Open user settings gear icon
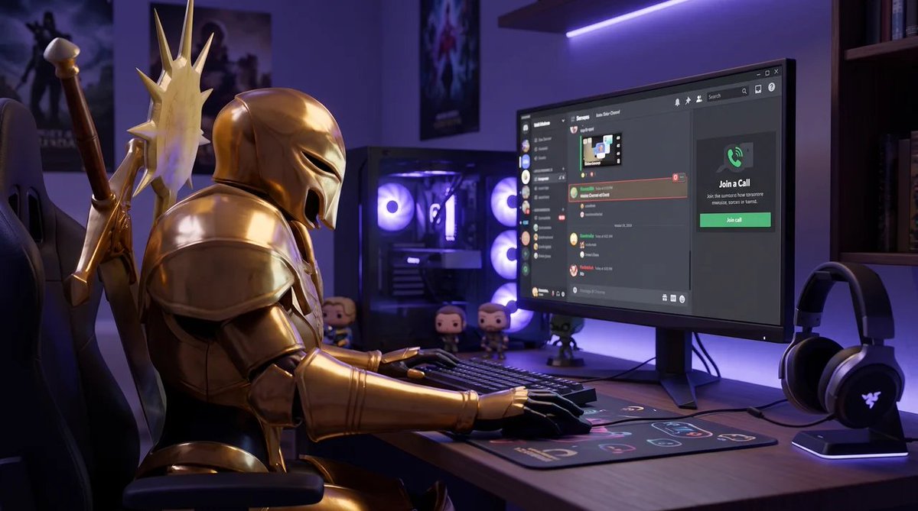The image size is (918, 511). pos(563,294)
